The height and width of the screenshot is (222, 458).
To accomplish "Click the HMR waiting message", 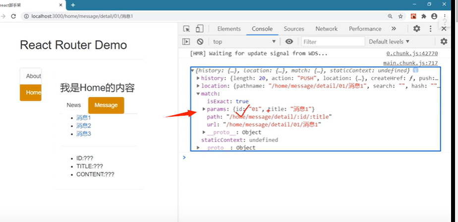I will pyautogui.click(x=259, y=53).
